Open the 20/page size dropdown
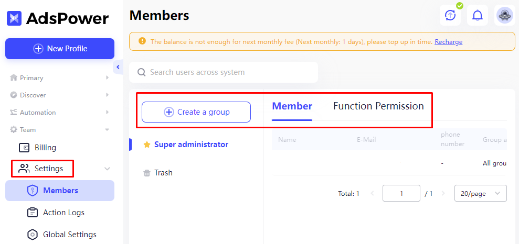 pyautogui.click(x=481, y=193)
